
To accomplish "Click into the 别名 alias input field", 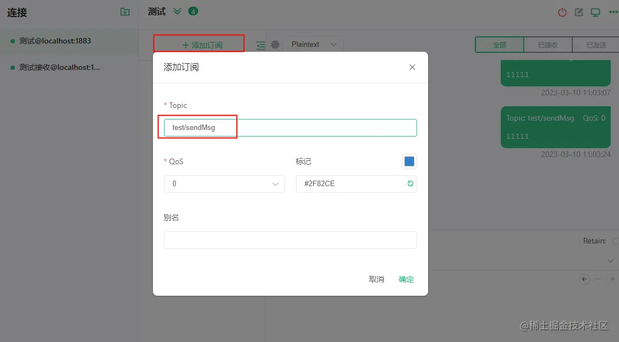I will 290,240.
